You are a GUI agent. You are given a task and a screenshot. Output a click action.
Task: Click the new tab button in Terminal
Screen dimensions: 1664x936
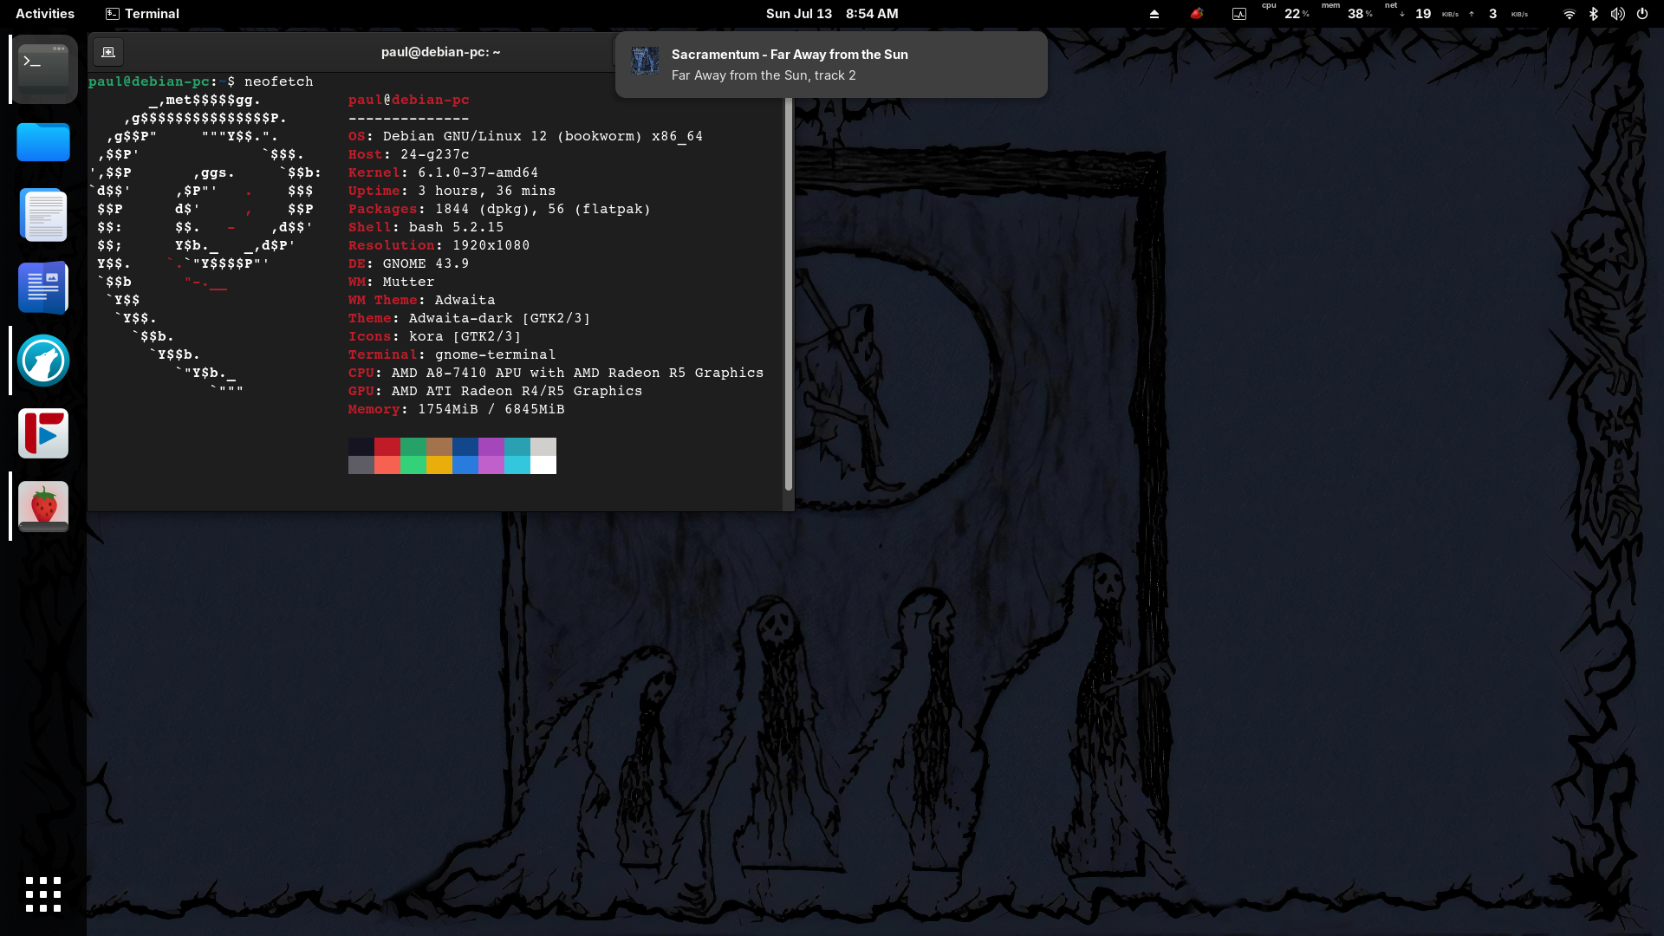(108, 52)
